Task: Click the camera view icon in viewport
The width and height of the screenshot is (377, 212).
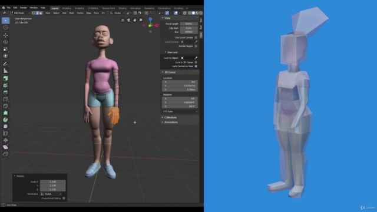Action: [x=128, y=20]
